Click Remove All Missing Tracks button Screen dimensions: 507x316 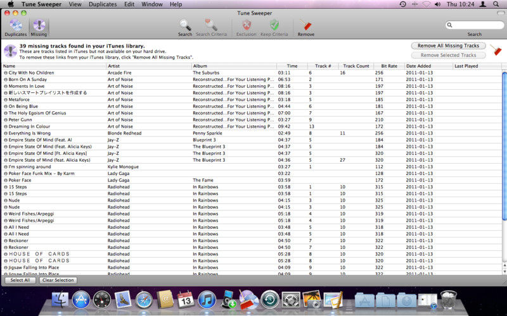point(448,46)
